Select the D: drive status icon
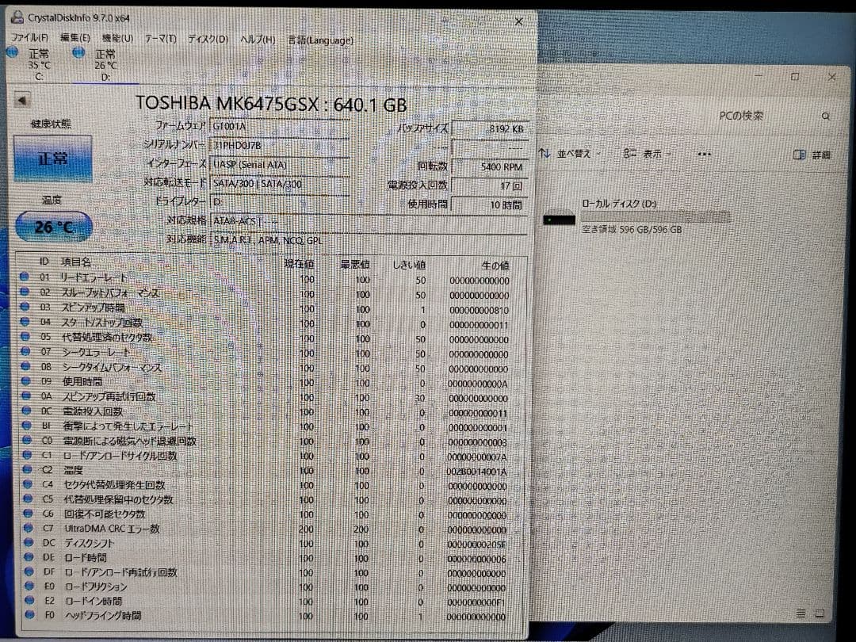 click(x=78, y=52)
